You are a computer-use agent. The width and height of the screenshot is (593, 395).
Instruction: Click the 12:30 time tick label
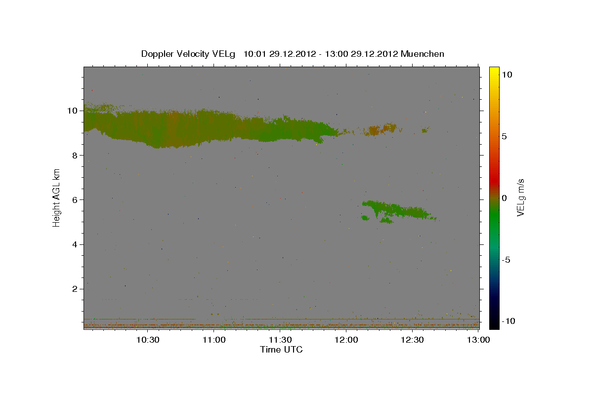[x=412, y=340]
